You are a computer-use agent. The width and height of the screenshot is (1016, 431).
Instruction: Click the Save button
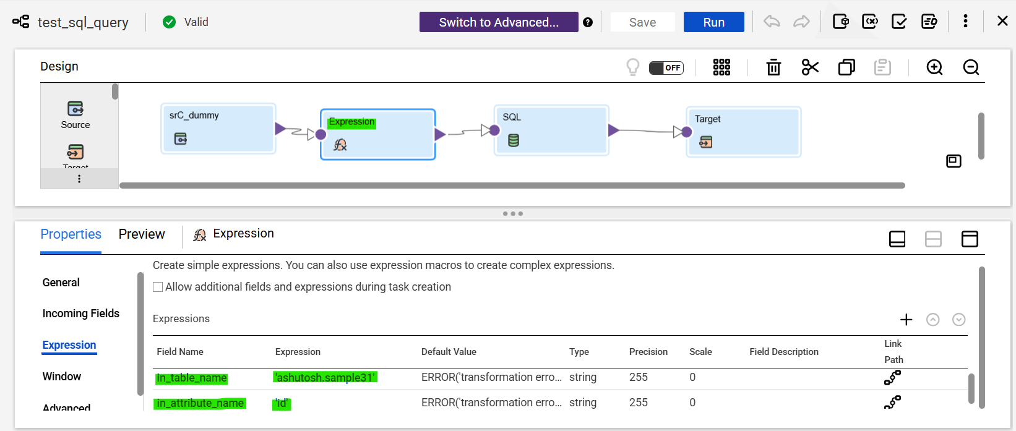pos(642,22)
